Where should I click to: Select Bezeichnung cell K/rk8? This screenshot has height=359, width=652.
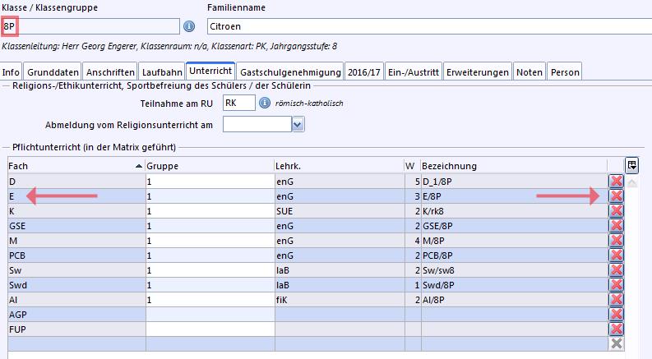point(515,210)
